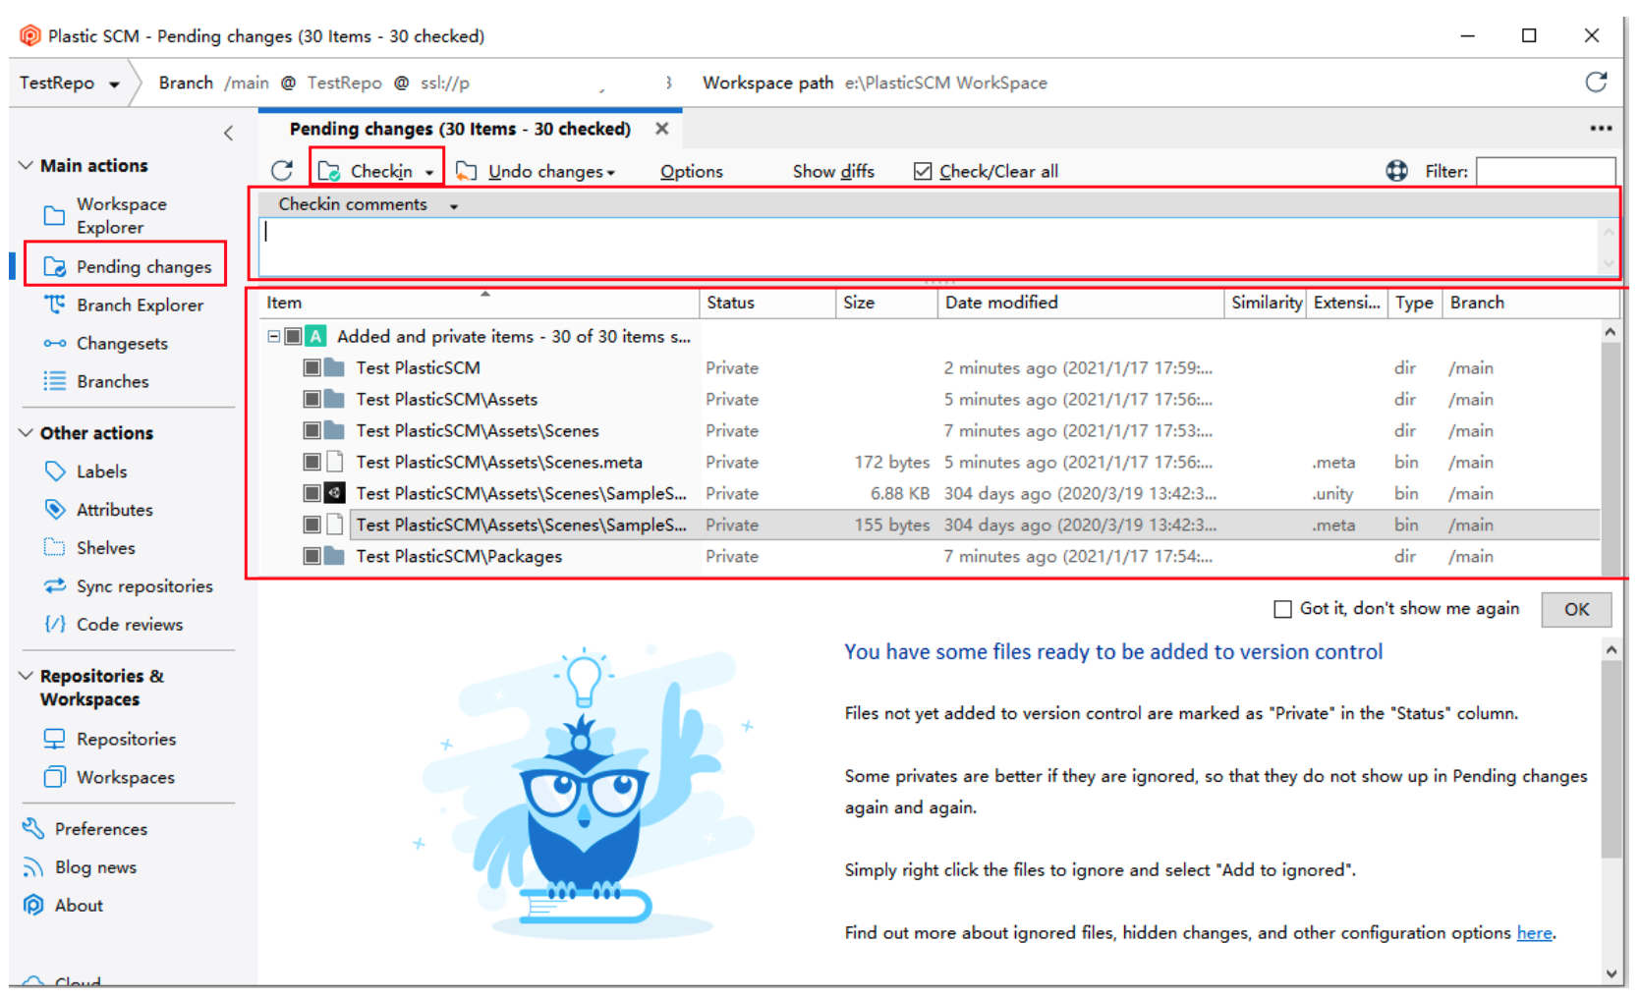Image resolution: width=1641 pixels, height=998 pixels.
Task: Click in the Checkin comments text box
Action: (x=931, y=247)
